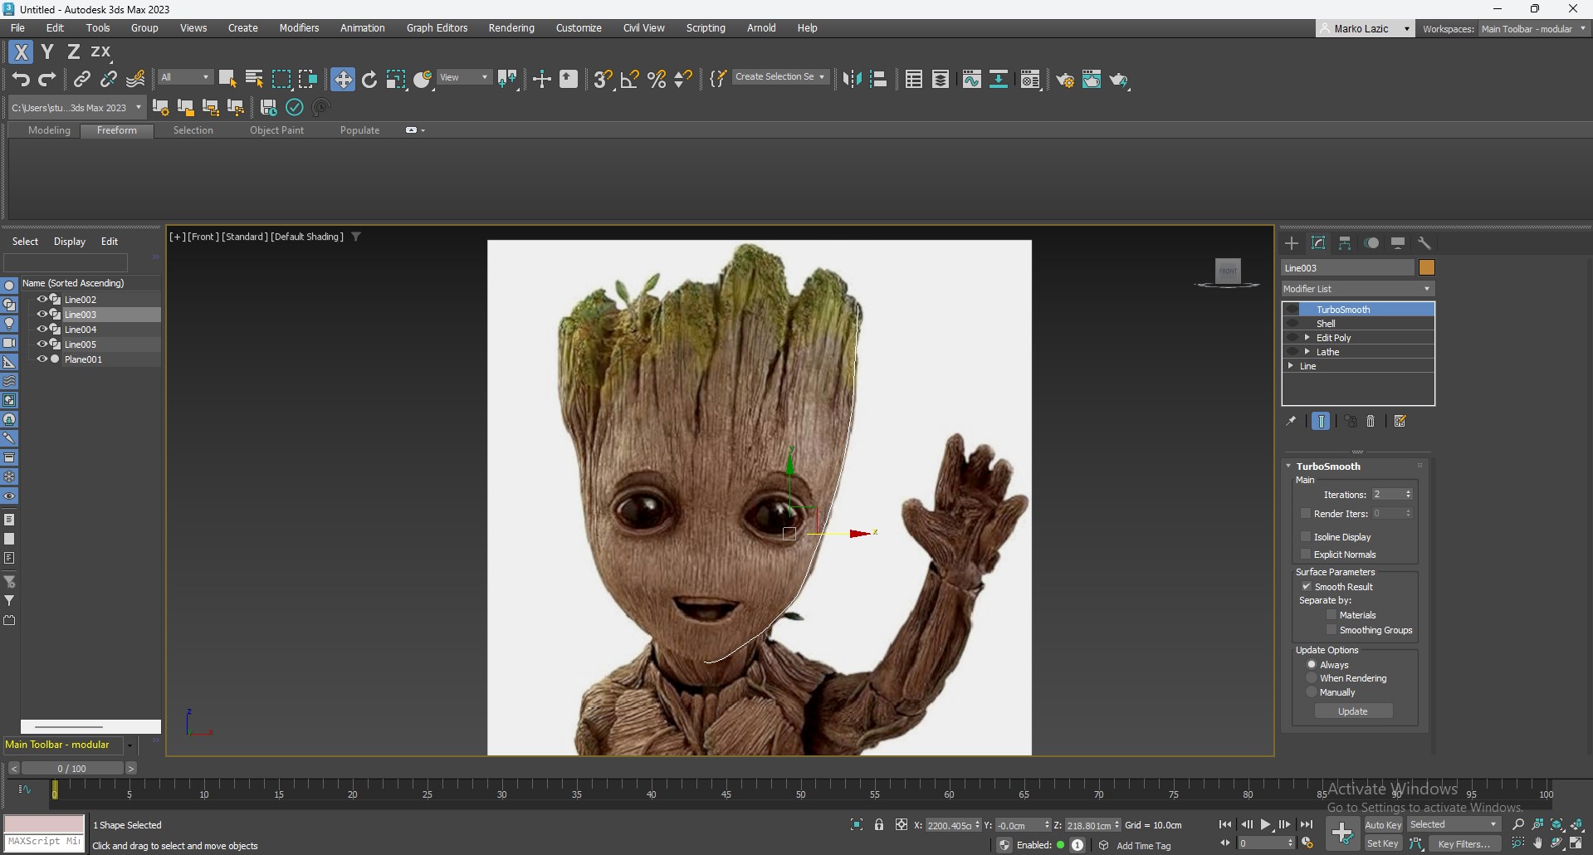Collapse the TurboSmooth rollout
The height and width of the screenshot is (855, 1593).
(1288, 466)
